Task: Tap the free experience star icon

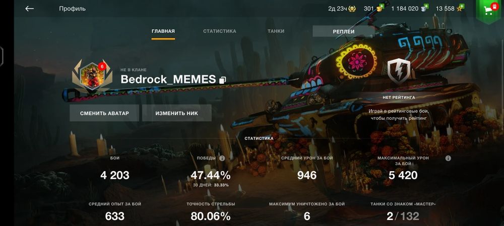Action: point(460,8)
